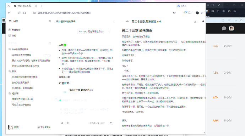Click the chat input slash command icon
This screenshot has height=136, width=245.
62,123
